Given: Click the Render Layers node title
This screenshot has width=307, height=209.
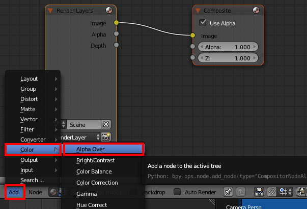Looking at the screenshot, I should [x=75, y=11].
